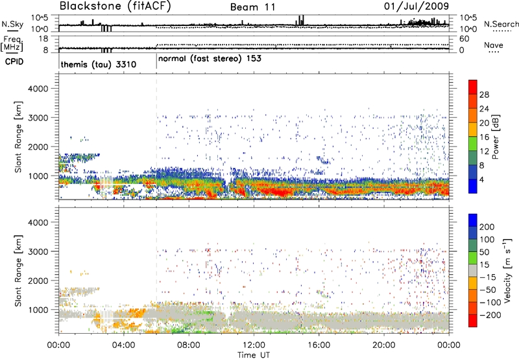Viewport: 519px width, 359px height.
Task: Click the 'N.Sky' axis label
Action: [x=12, y=24]
